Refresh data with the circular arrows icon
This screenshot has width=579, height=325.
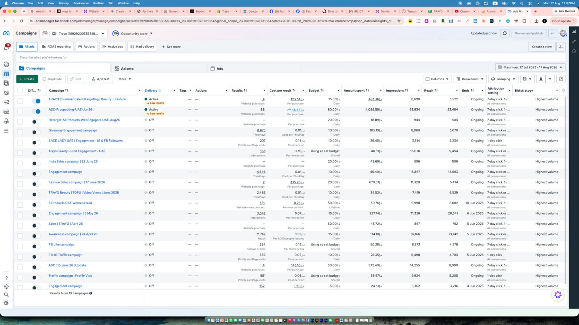pyautogui.click(x=505, y=33)
